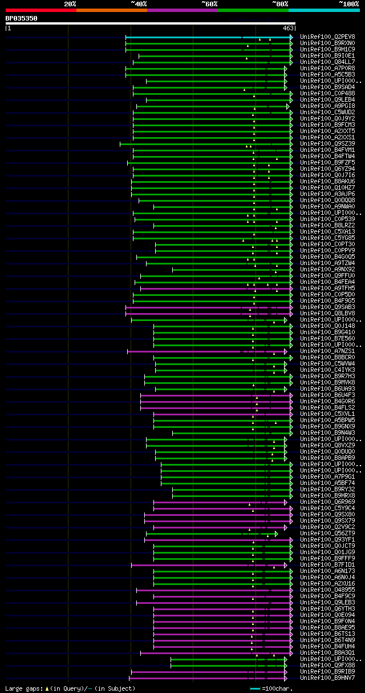
Task: Click hit label UniRef100_Q0J148
Action: 327,326
